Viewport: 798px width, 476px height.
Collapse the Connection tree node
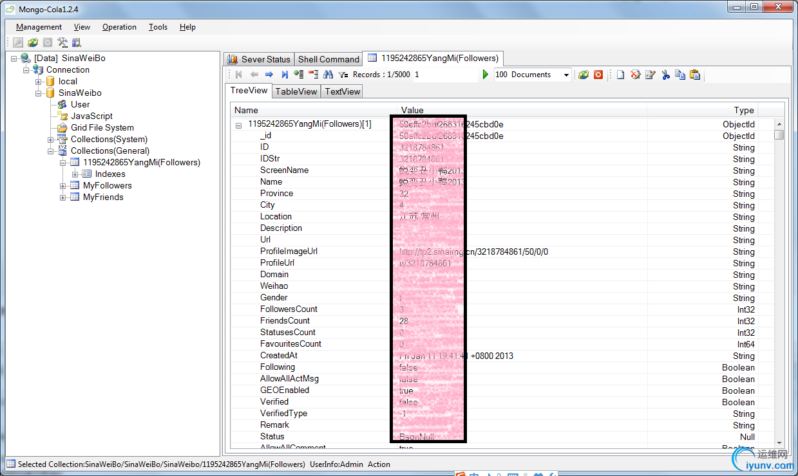pos(26,70)
